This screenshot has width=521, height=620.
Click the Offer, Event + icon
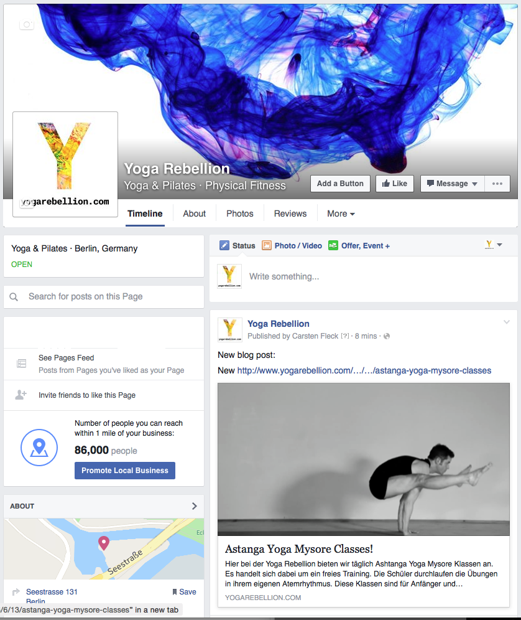click(333, 245)
